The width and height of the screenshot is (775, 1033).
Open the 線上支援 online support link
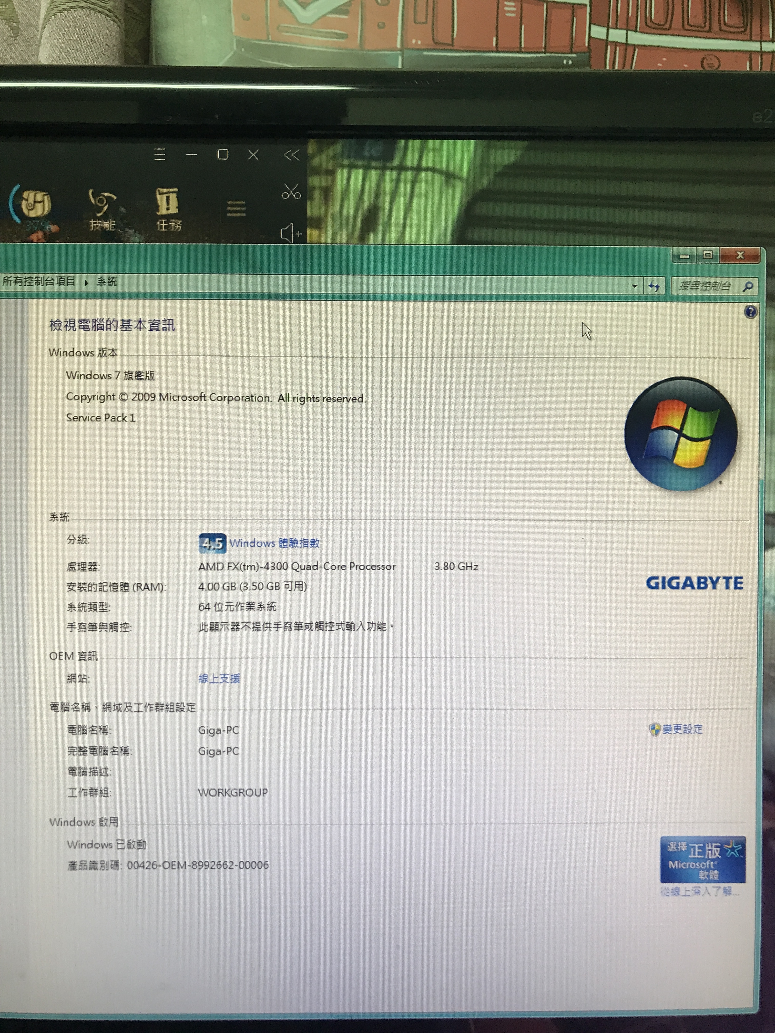[x=219, y=679]
